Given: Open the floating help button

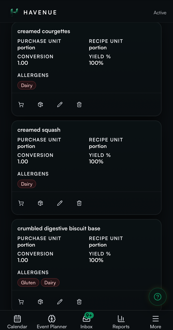Looking at the screenshot, I should tap(158, 297).
